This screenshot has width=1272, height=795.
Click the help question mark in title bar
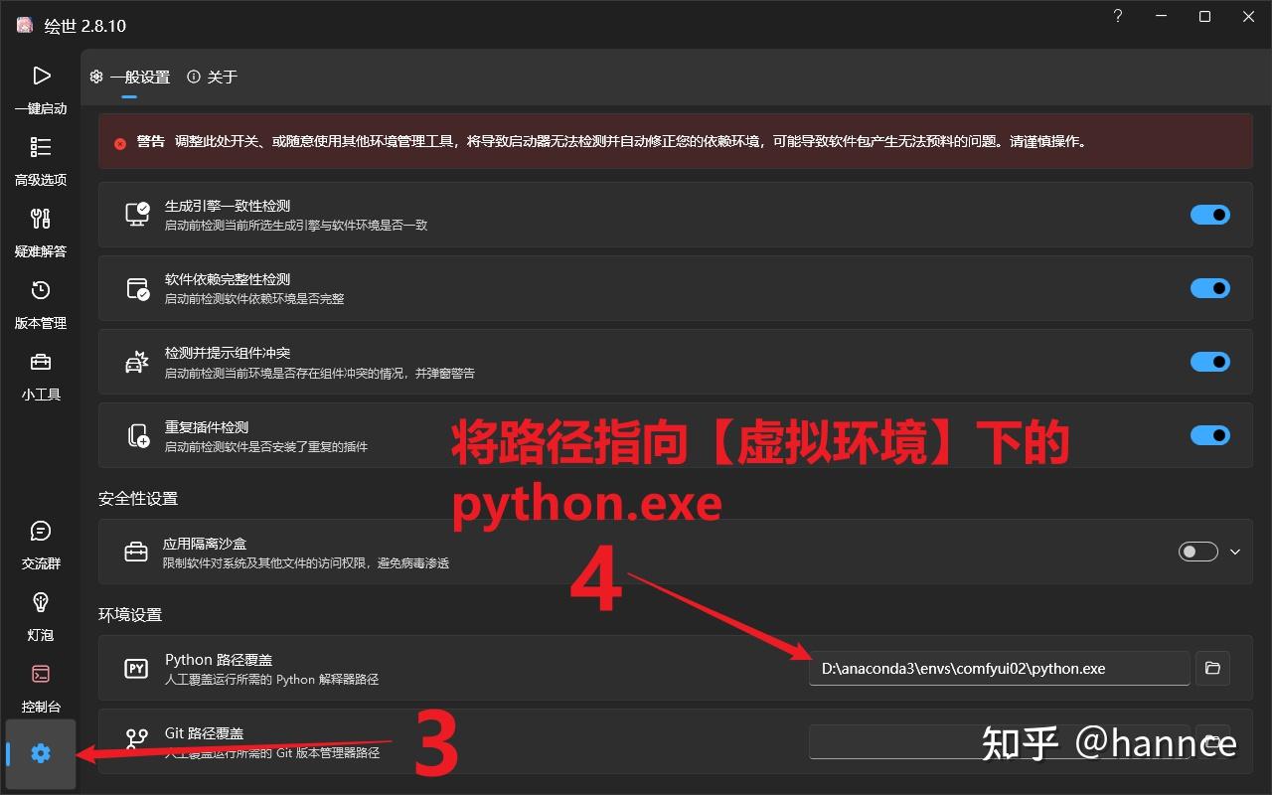click(x=1116, y=16)
